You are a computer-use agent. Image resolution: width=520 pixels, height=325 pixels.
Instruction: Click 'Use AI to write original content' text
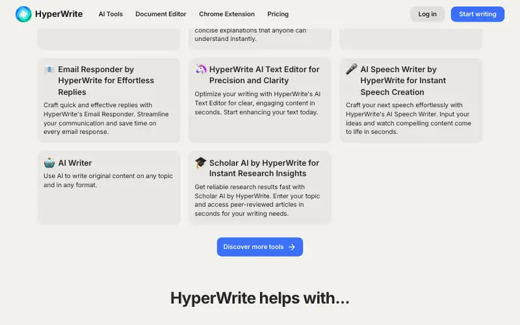[108, 181]
